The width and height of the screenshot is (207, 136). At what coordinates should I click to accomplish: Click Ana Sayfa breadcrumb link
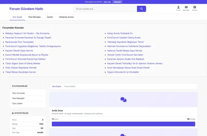tap(57, 86)
